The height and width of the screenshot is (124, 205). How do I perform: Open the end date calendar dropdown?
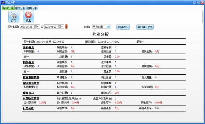click(x=61, y=27)
